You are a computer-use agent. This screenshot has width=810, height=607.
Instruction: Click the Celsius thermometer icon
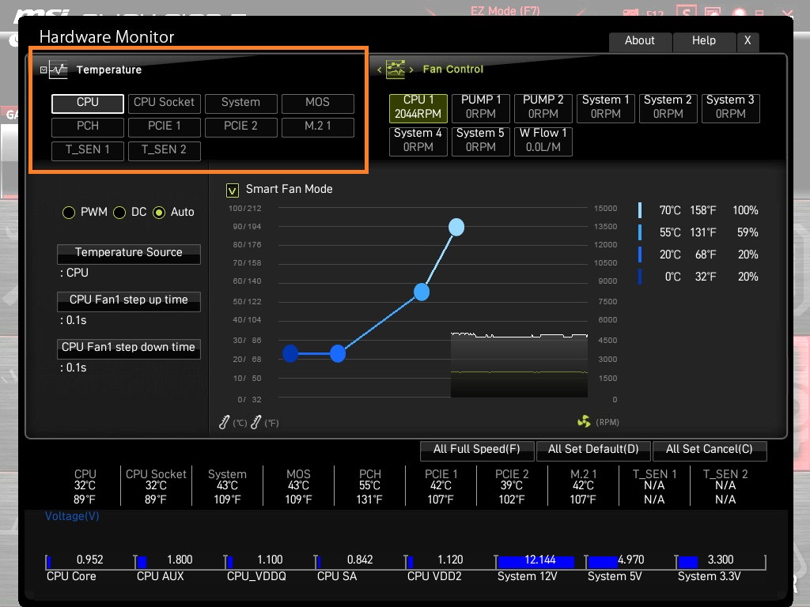tap(224, 422)
